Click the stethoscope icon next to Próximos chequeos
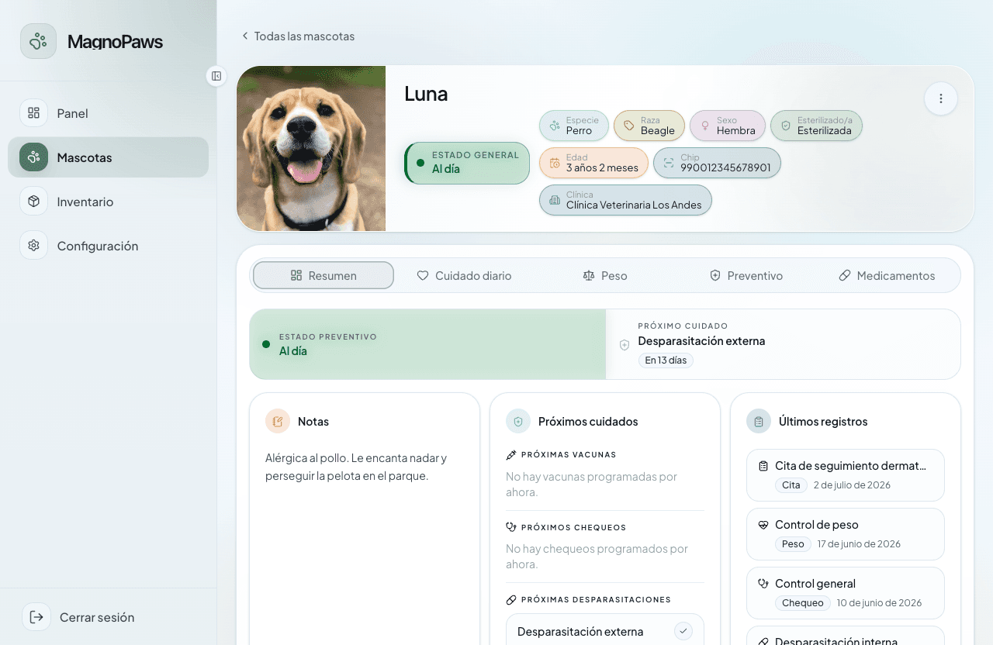 tap(511, 527)
